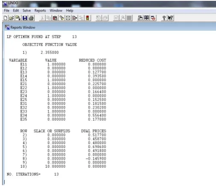Click reduced cost 0.393500
Viewport: 216px width, 189px height.
(97, 76)
